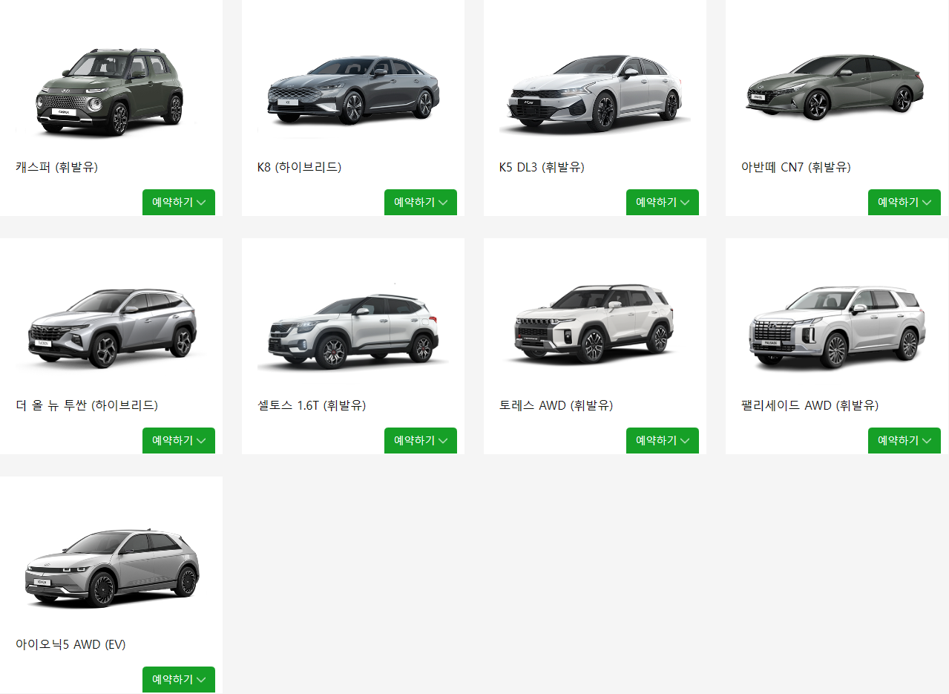
Task: View the 아반떼 CN7 car picture
Action: click(835, 86)
